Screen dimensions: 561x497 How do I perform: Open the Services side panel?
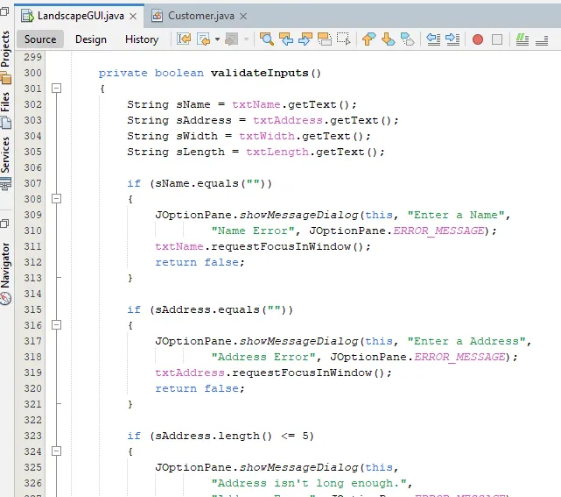(5, 155)
